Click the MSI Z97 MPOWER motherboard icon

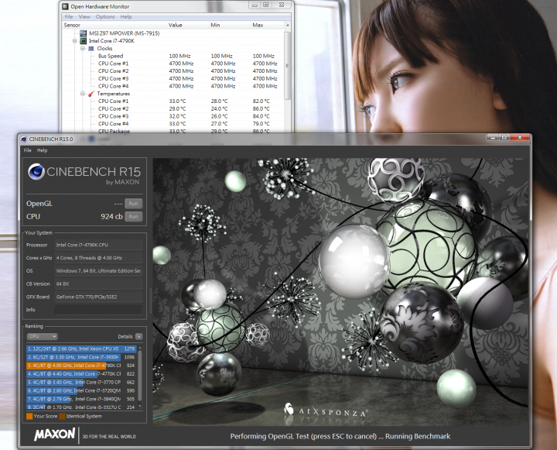tap(83, 33)
